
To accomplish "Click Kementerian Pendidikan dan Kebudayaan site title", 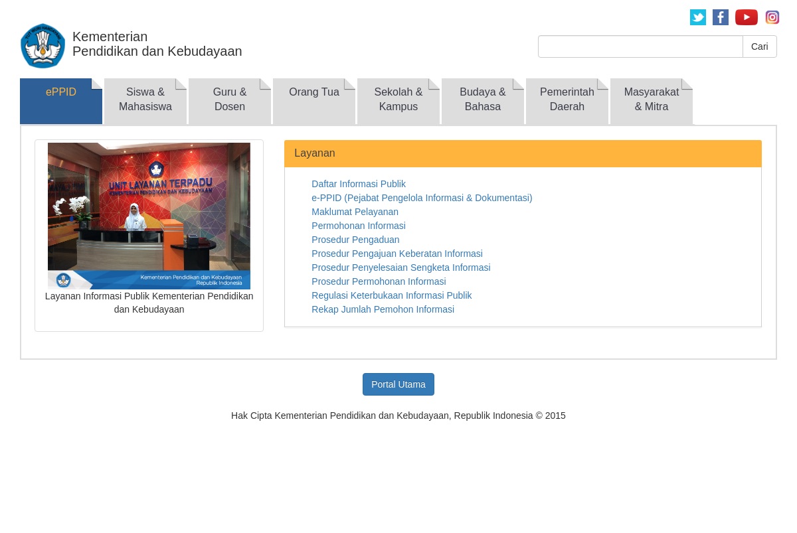I will click(x=157, y=44).
